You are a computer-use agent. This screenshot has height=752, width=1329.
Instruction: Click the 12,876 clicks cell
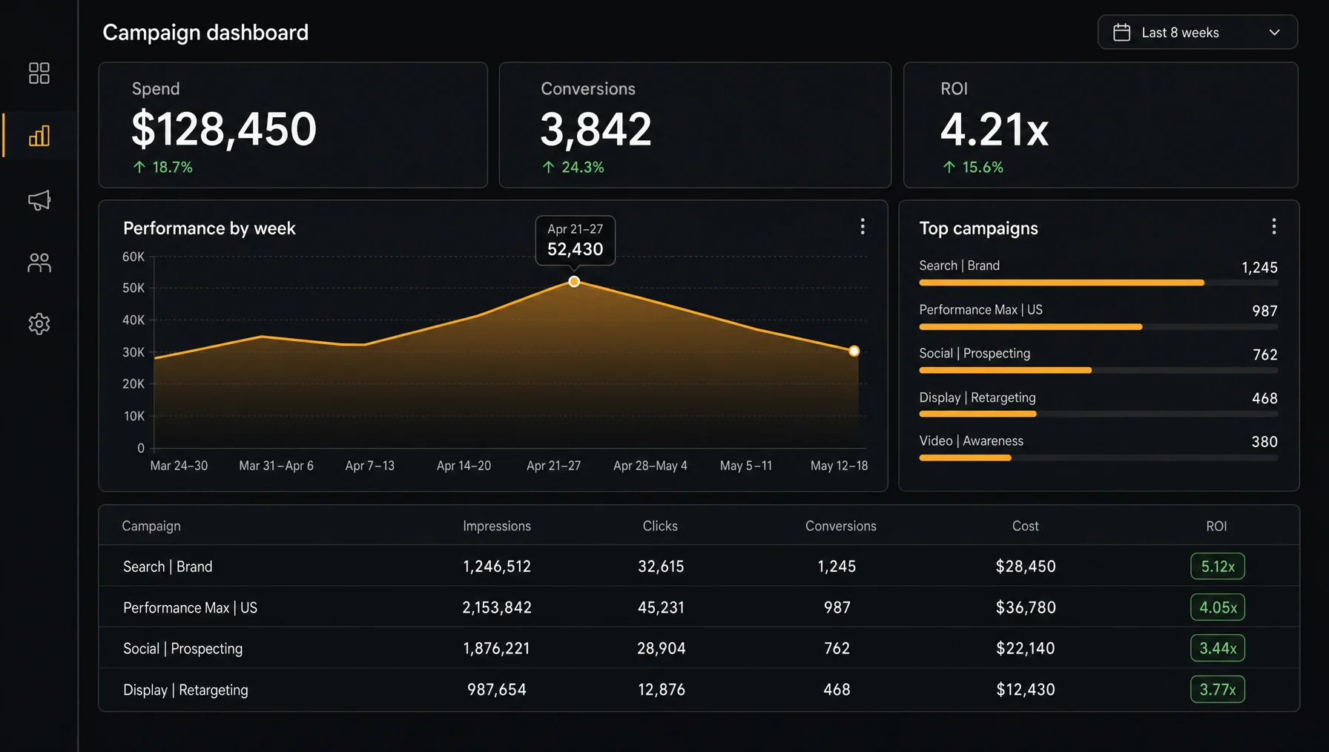coord(662,690)
